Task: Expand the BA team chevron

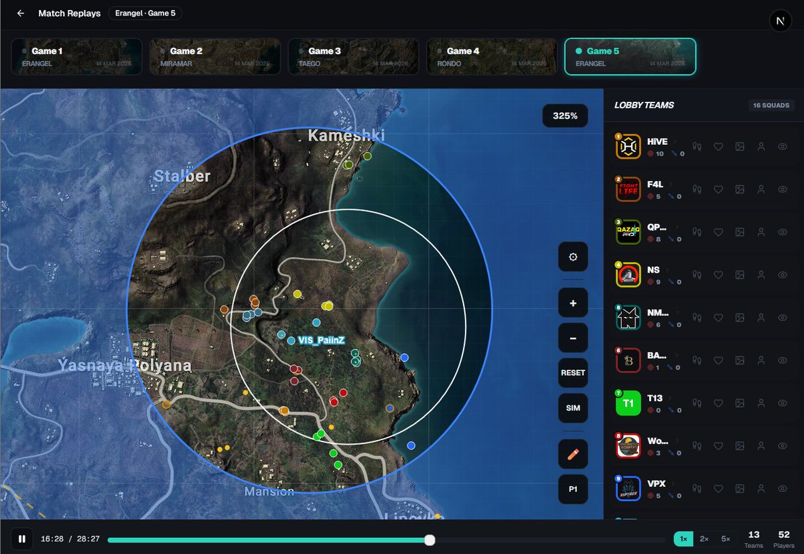Action: [x=675, y=356]
